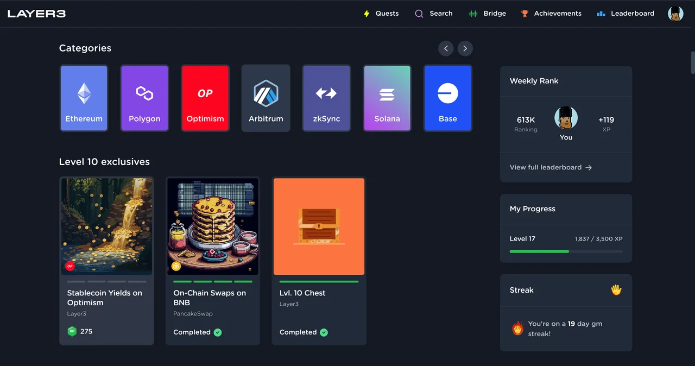
Task: Select the Solana category card
Action: coord(387,98)
